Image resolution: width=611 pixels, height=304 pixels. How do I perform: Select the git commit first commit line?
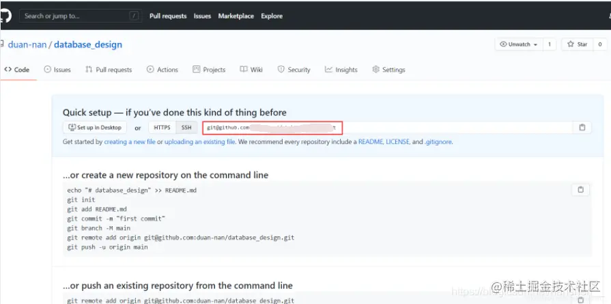[x=116, y=219]
